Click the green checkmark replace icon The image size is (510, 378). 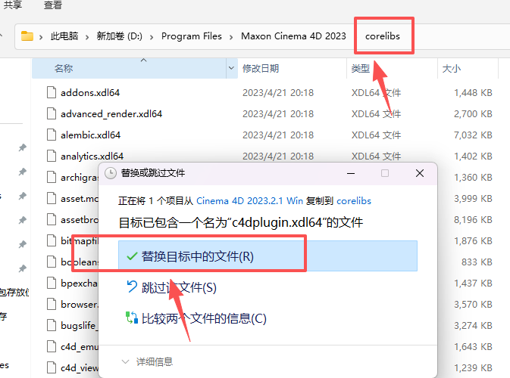pyautogui.click(x=132, y=256)
